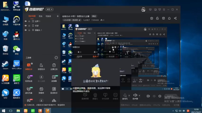Expand microphone options arrow

[129, 95]
